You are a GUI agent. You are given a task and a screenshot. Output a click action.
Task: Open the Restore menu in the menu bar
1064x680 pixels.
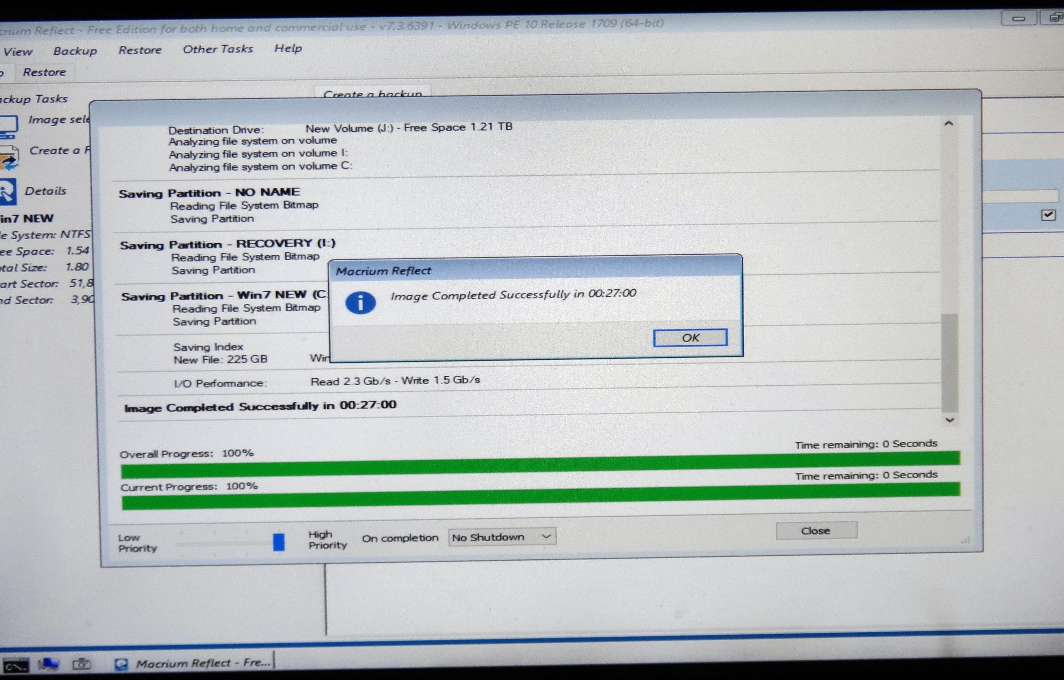point(140,50)
